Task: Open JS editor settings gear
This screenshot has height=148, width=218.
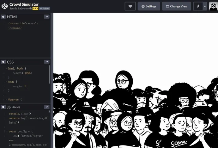Action: (3, 107)
